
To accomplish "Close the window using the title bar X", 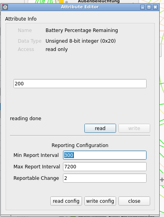I will [x=155, y=7].
